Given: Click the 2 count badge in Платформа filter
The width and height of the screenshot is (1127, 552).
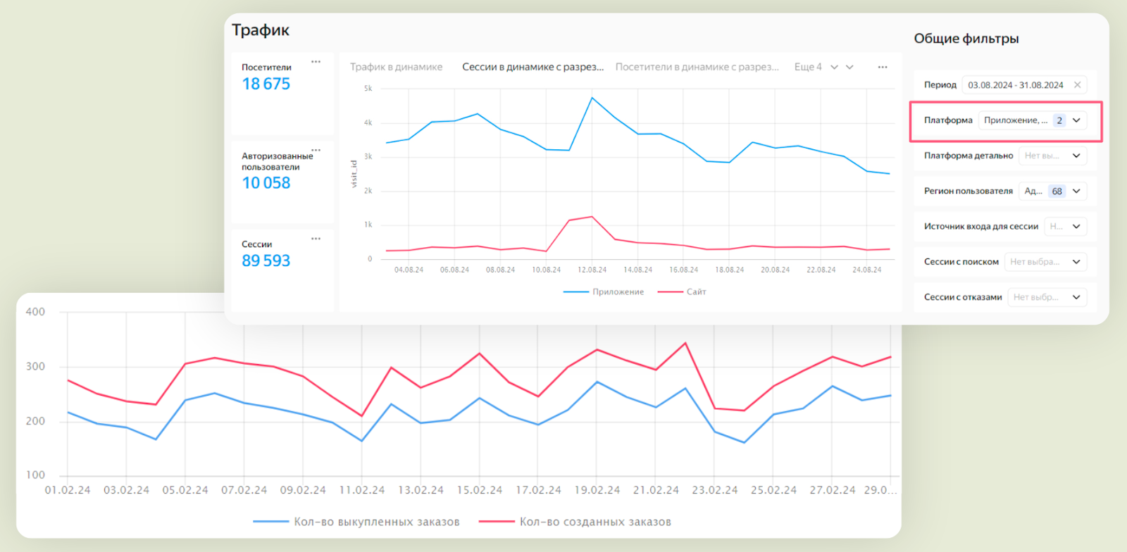Looking at the screenshot, I should point(1059,120).
